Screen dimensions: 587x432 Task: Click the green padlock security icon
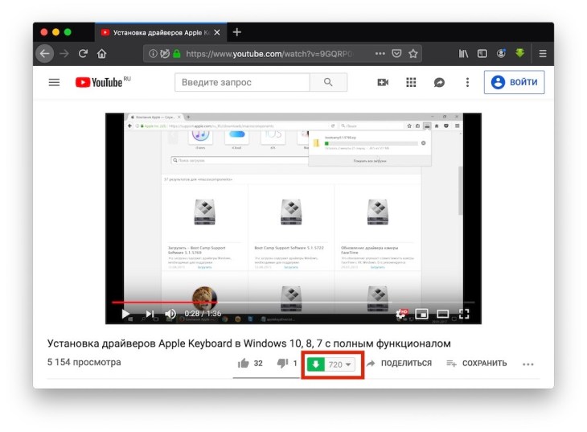177,54
